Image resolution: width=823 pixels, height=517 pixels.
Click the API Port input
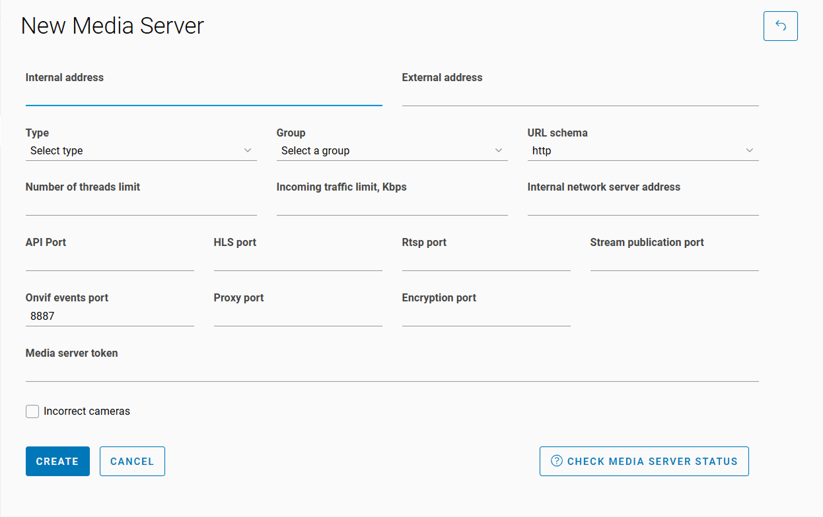pos(110,261)
